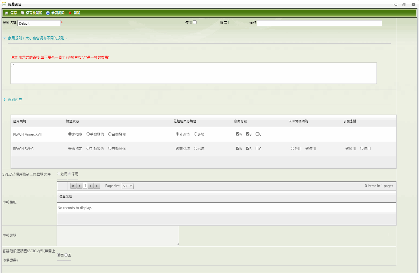Go to previous page in 申報模板 grid pager

pos(79,186)
